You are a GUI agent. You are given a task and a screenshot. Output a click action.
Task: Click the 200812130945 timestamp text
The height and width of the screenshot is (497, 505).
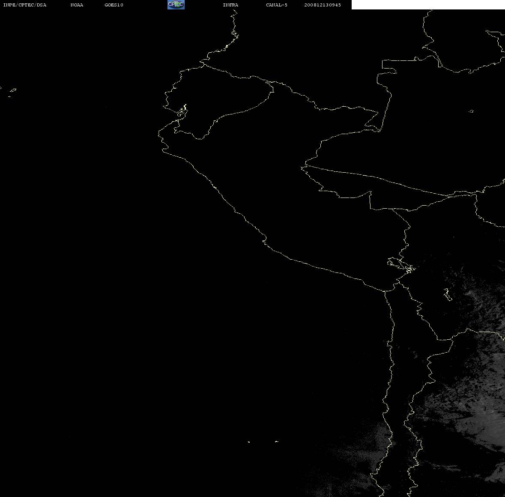click(323, 5)
